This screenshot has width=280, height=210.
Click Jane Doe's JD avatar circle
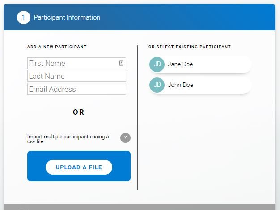[x=157, y=64]
